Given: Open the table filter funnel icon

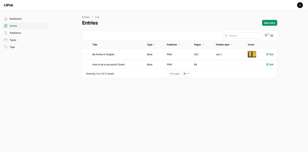Looking at the screenshot, I should [x=266, y=36].
